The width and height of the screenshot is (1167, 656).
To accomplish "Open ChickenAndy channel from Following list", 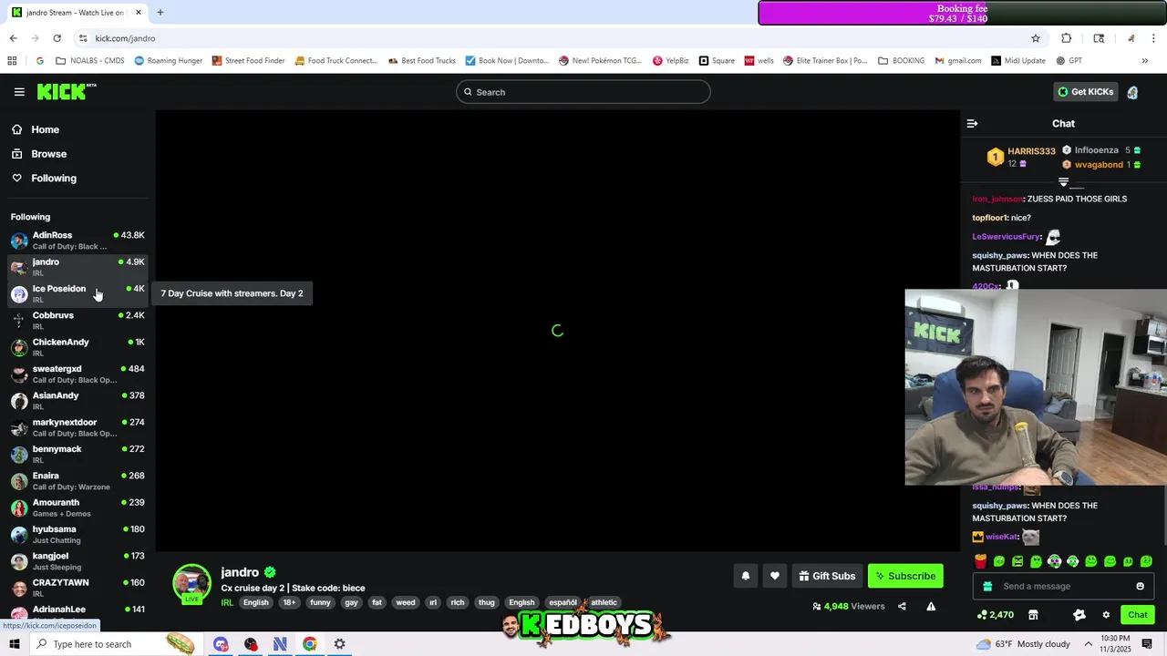I will tap(77, 347).
